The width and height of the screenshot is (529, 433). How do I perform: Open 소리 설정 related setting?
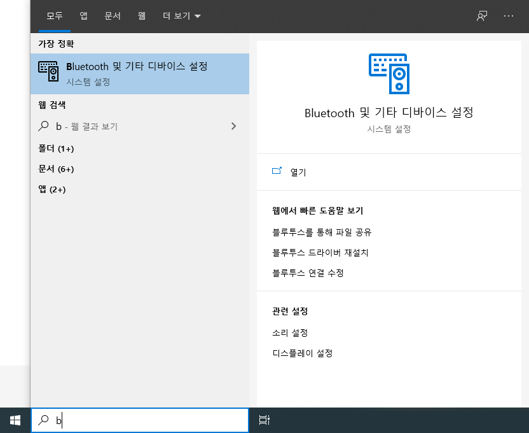tap(290, 333)
